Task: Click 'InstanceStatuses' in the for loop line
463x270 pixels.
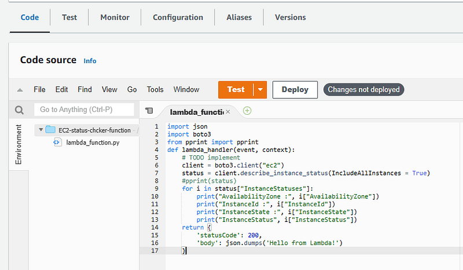Action: pos(273,189)
